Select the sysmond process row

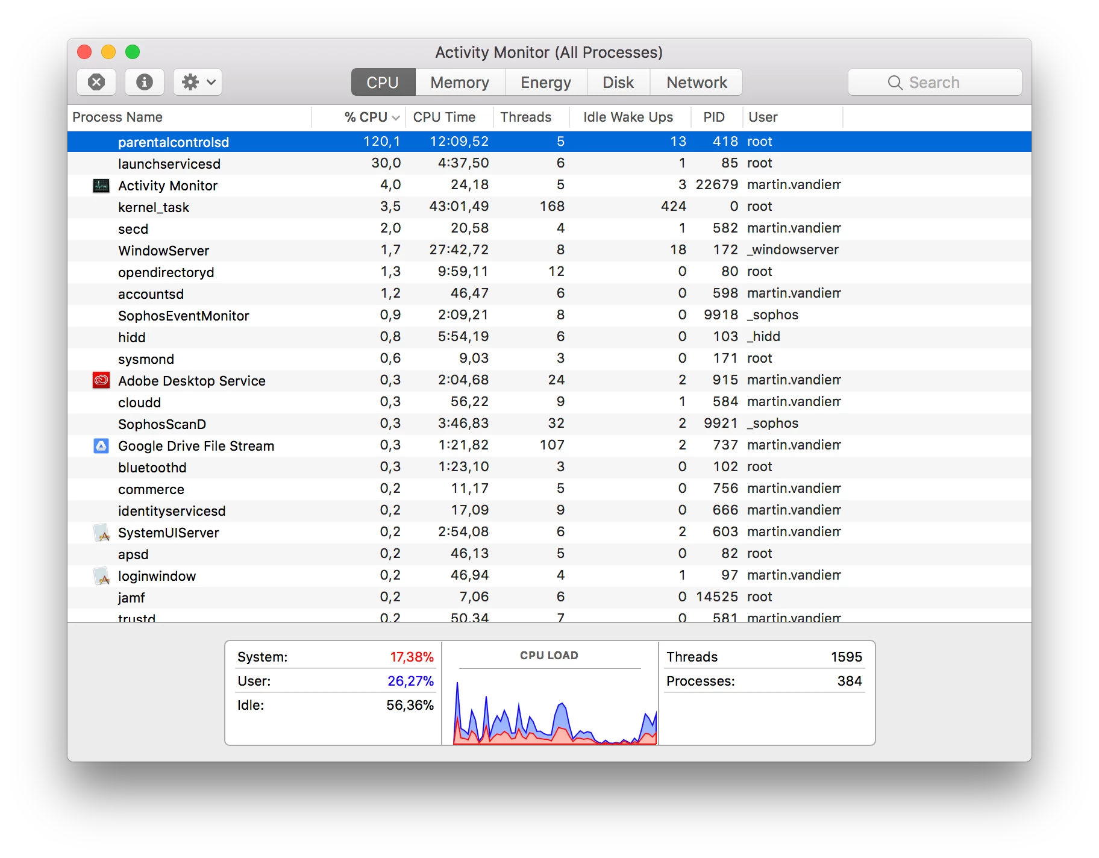click(x=549, y=359)
